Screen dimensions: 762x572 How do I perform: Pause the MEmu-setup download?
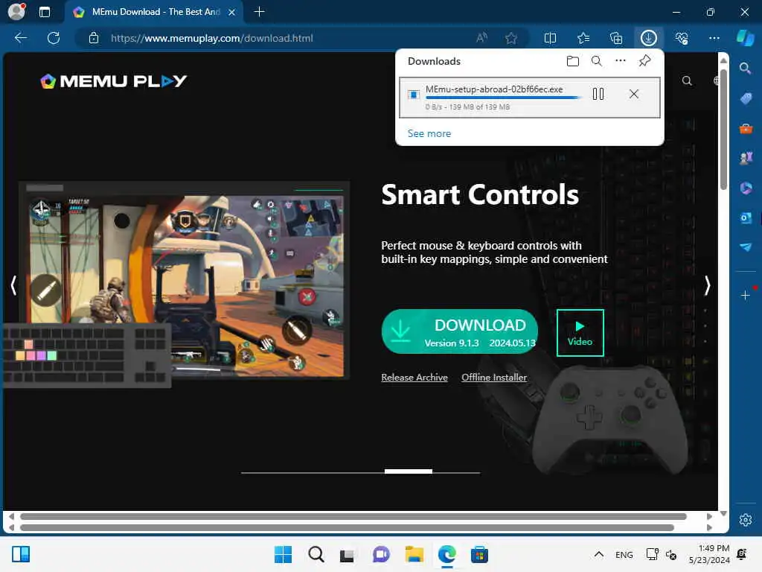coord(598,94)
